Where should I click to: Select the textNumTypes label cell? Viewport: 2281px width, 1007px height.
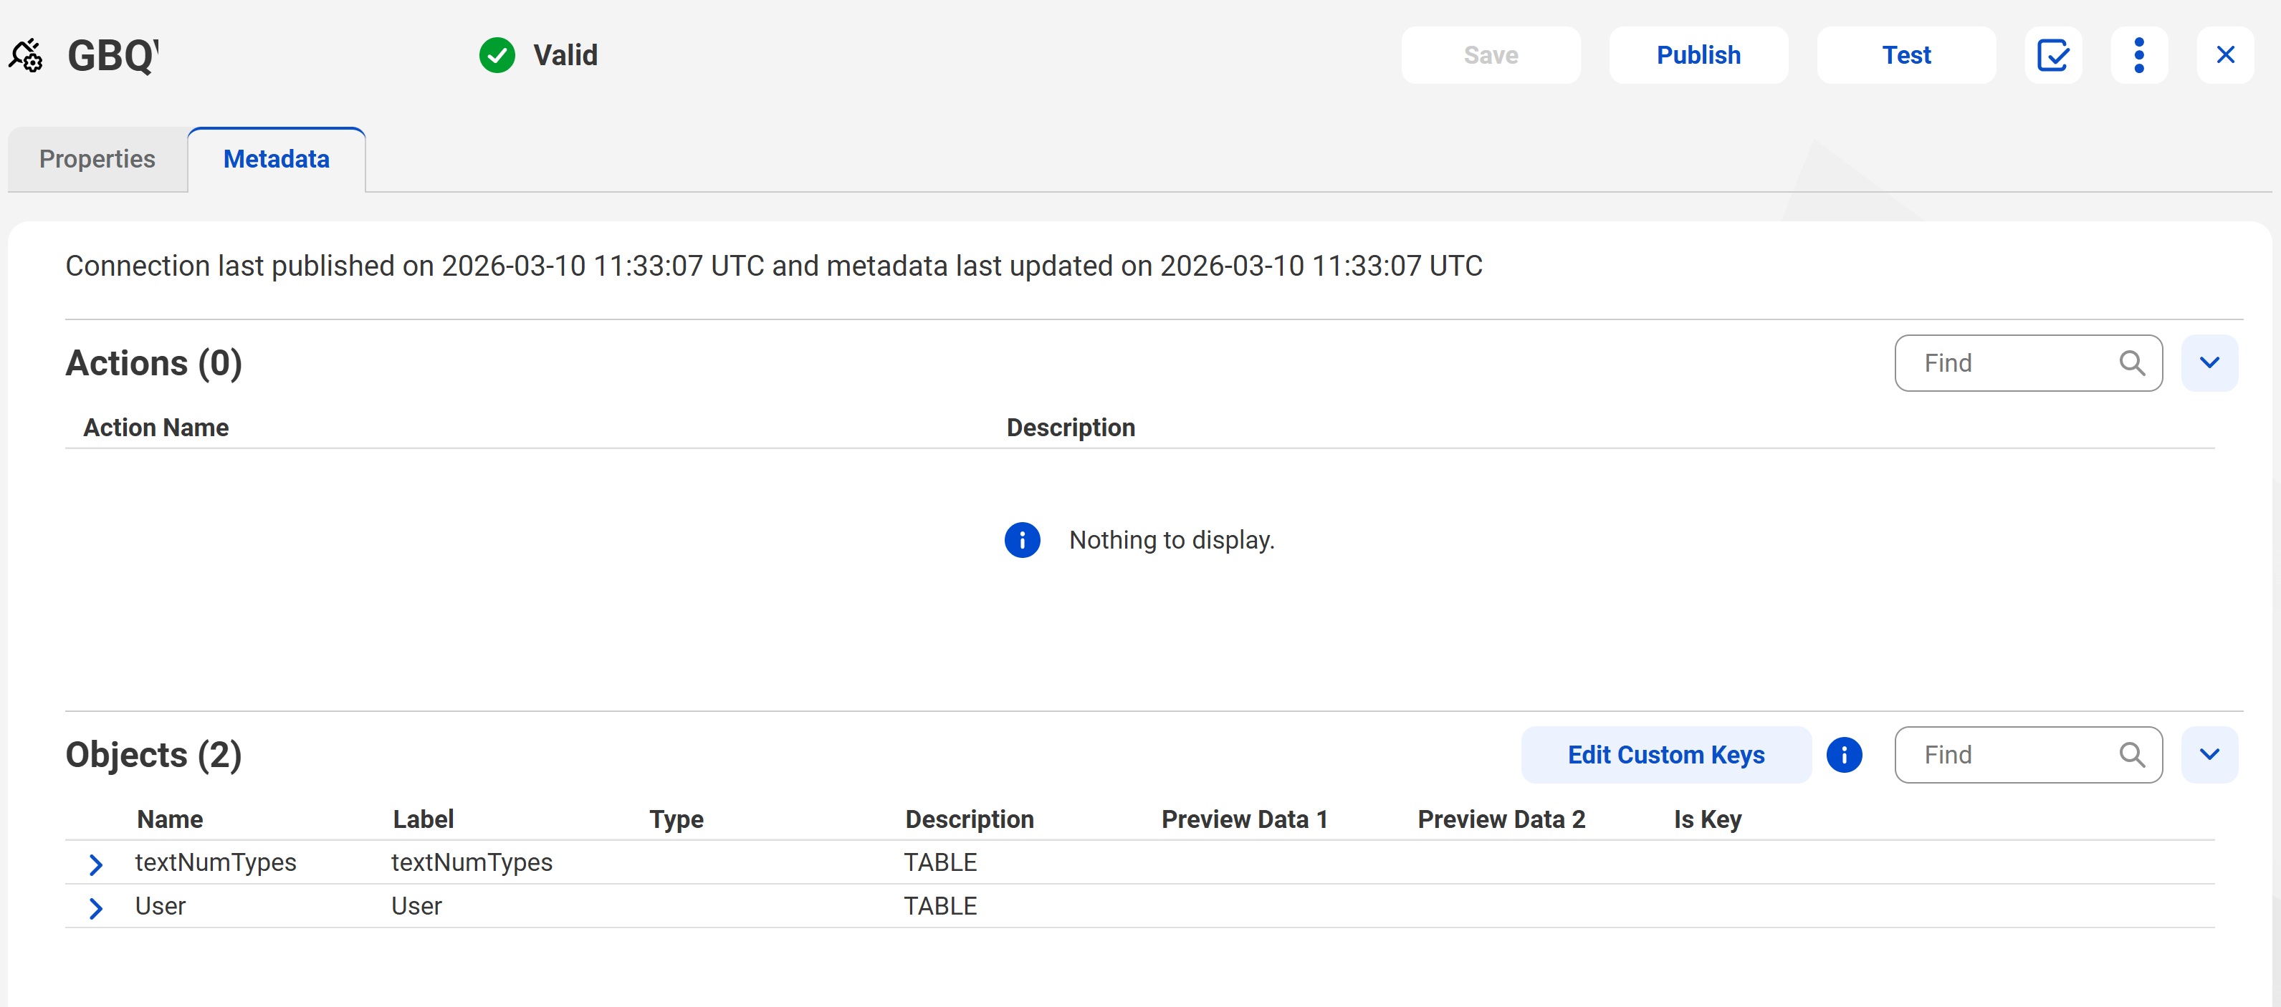point(472,862)
